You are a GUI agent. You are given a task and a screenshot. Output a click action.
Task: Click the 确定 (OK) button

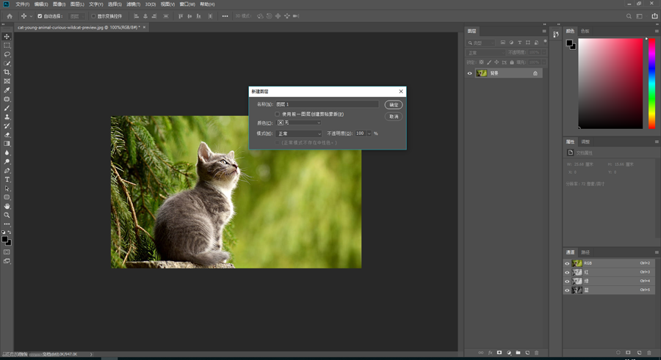click(394, 105)
